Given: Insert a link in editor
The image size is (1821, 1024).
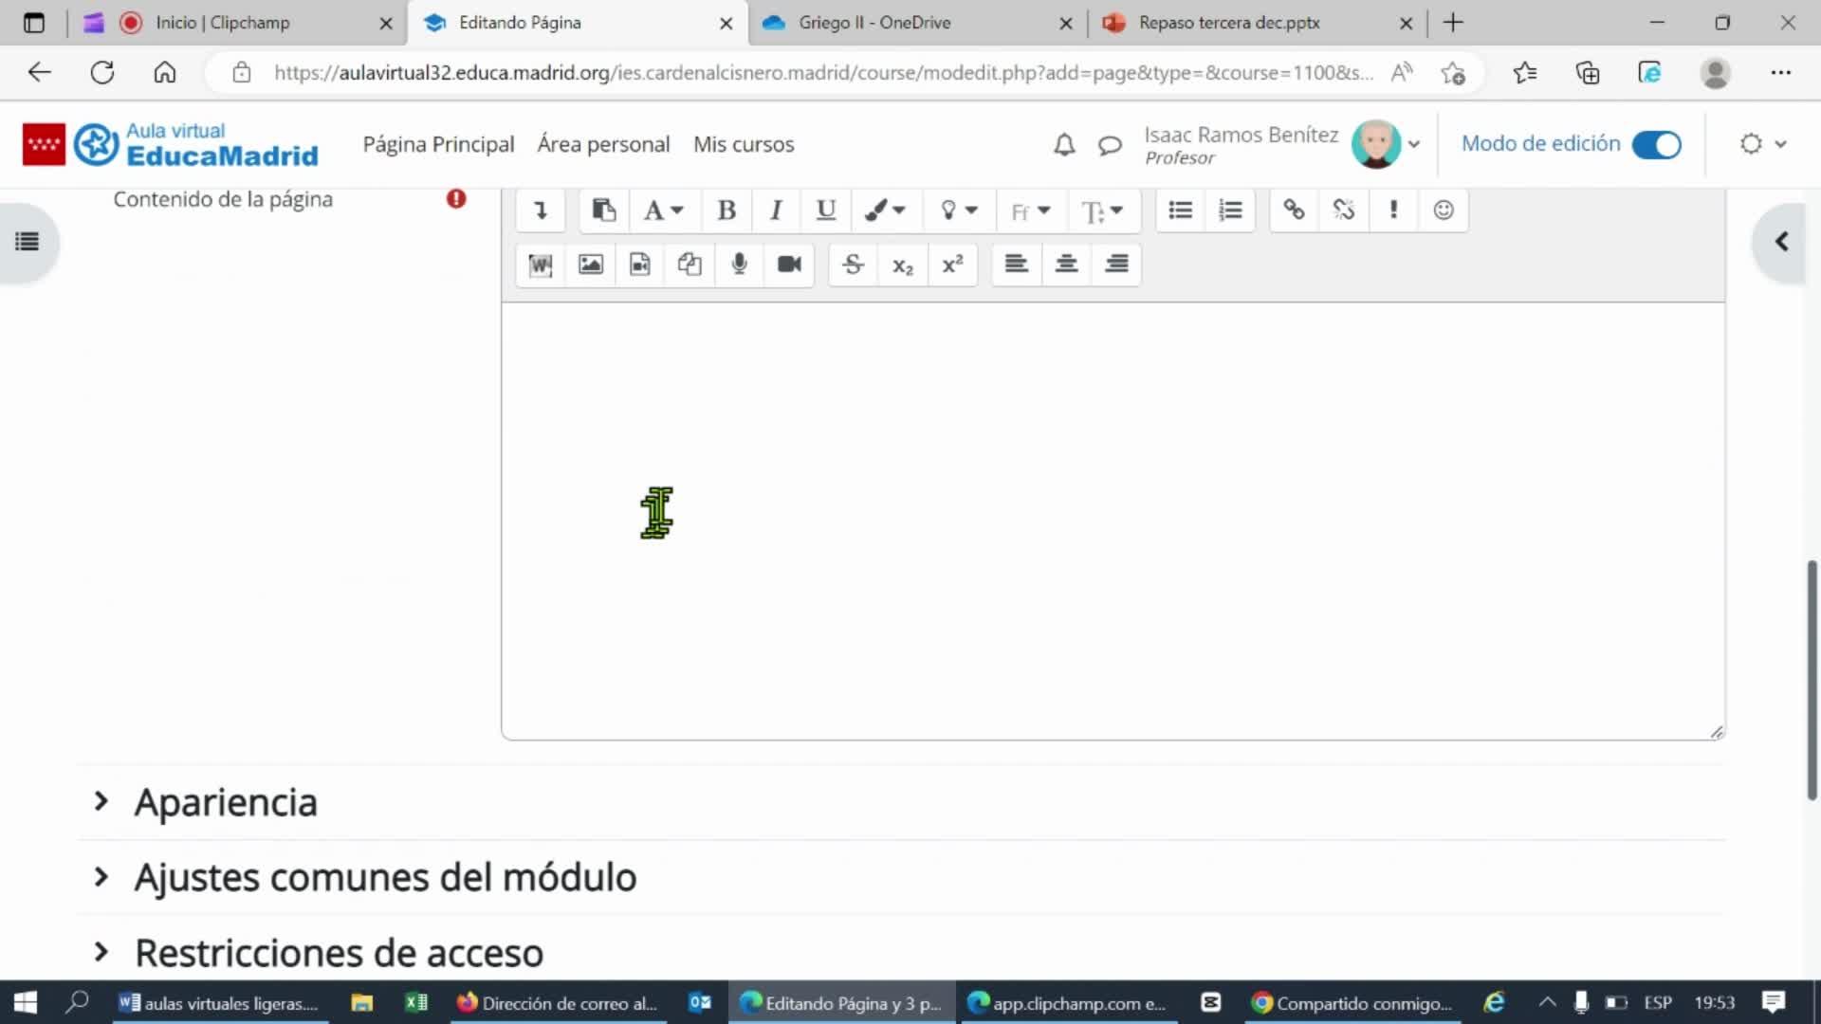Looking at the screenshot, I should (1294, 210).
